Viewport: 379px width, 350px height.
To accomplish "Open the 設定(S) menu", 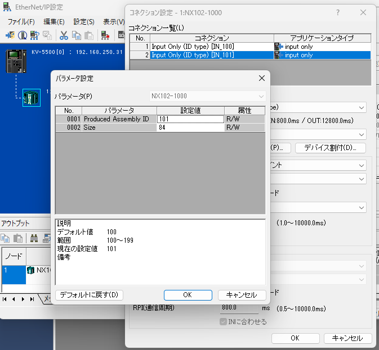I will coord(84,21).
